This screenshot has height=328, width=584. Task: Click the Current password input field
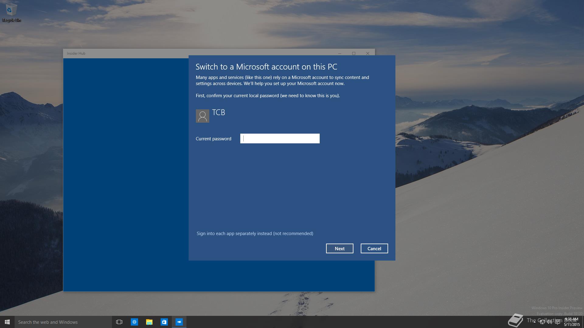(x=280, y=138)
